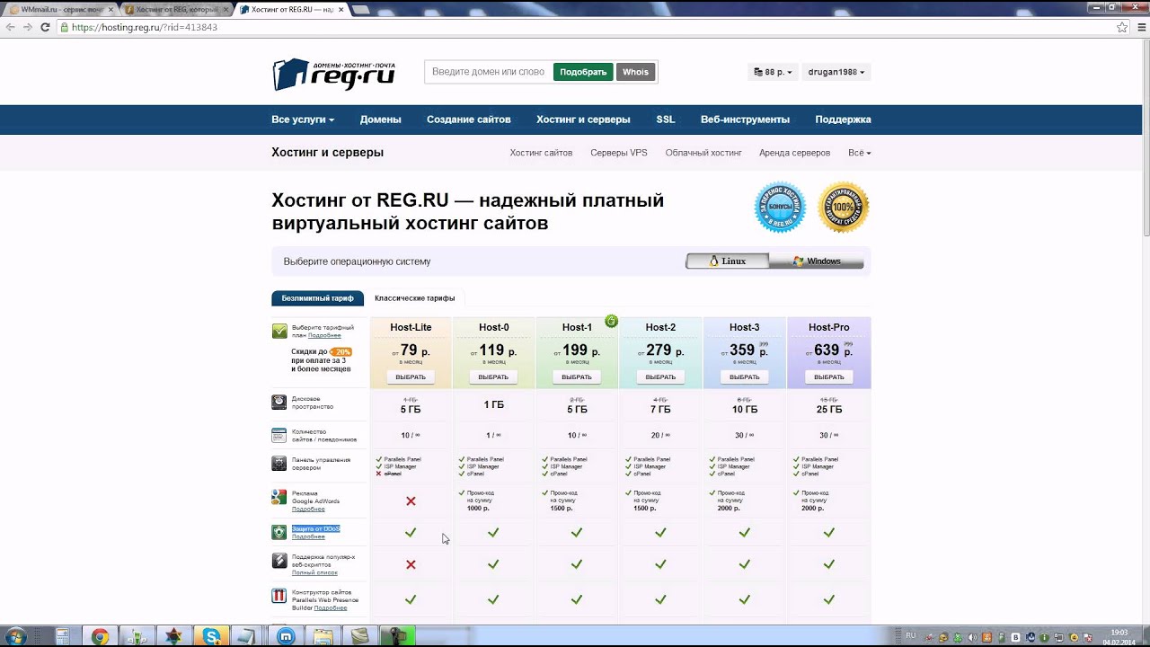Image resolution: width=1150 pixels, height=647 pixels.
Task: Select the Windows operating system
Action: (x=817, y=261)
